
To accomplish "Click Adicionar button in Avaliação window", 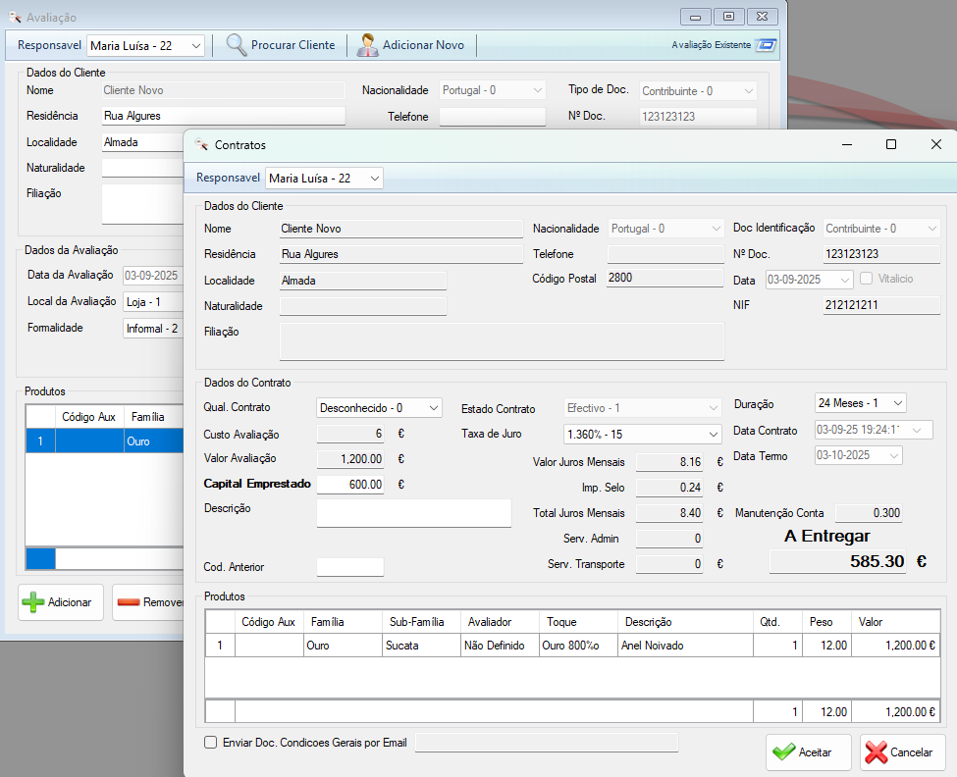I will coord(61,602).
